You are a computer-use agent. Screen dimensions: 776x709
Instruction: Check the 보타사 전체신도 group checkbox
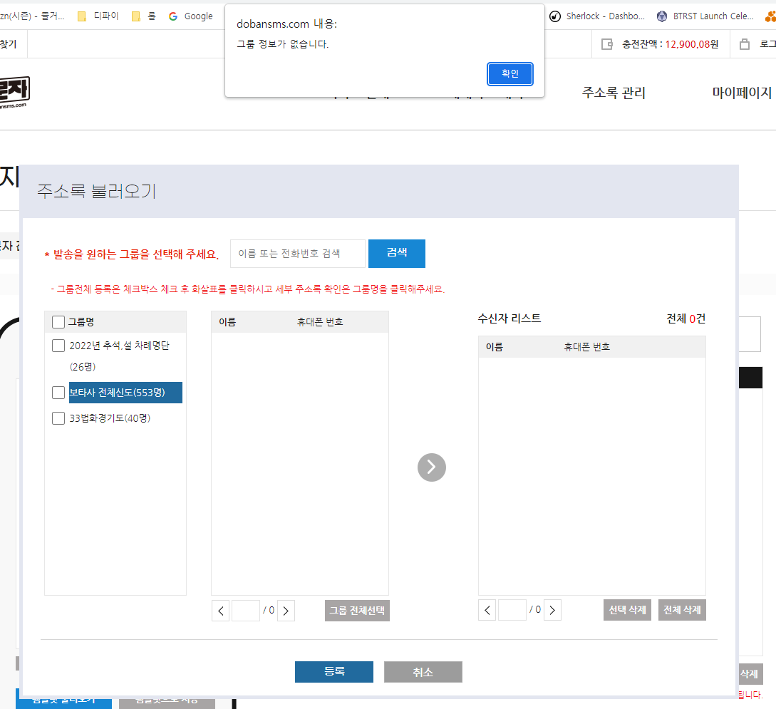pos(58,393)
